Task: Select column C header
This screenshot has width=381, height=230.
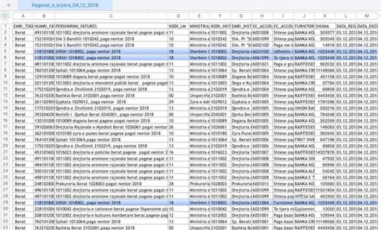Action: click(x=111, y=16)
